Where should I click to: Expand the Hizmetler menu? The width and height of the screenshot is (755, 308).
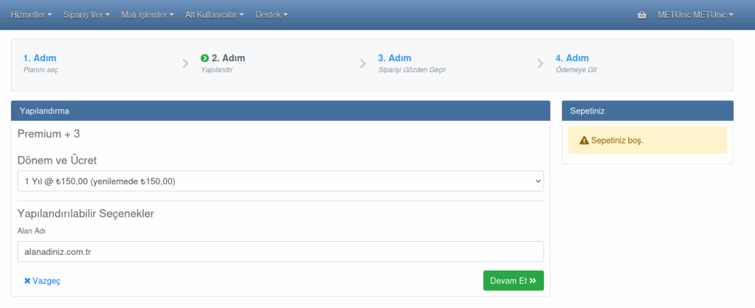pos(31,15)
